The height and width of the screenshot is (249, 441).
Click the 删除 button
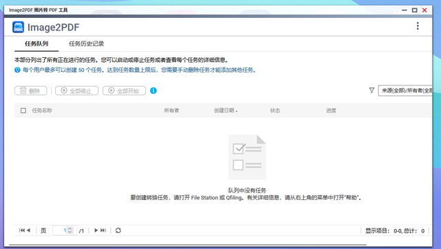tap(30, 90)
